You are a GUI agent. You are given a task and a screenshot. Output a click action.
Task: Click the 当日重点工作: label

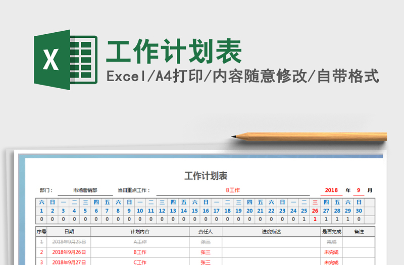pos(134,190)
